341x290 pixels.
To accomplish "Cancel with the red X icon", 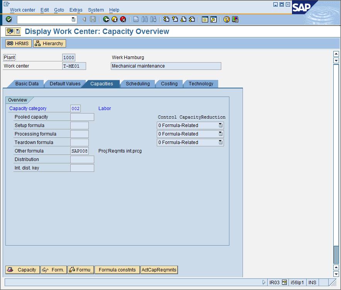I will point(123,19).
